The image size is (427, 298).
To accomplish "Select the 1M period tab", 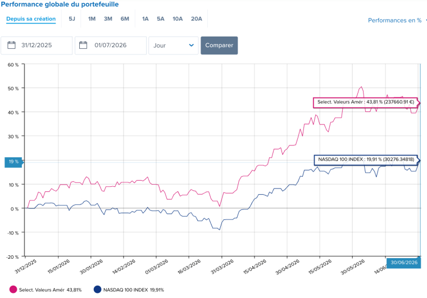I will [92, 19].
